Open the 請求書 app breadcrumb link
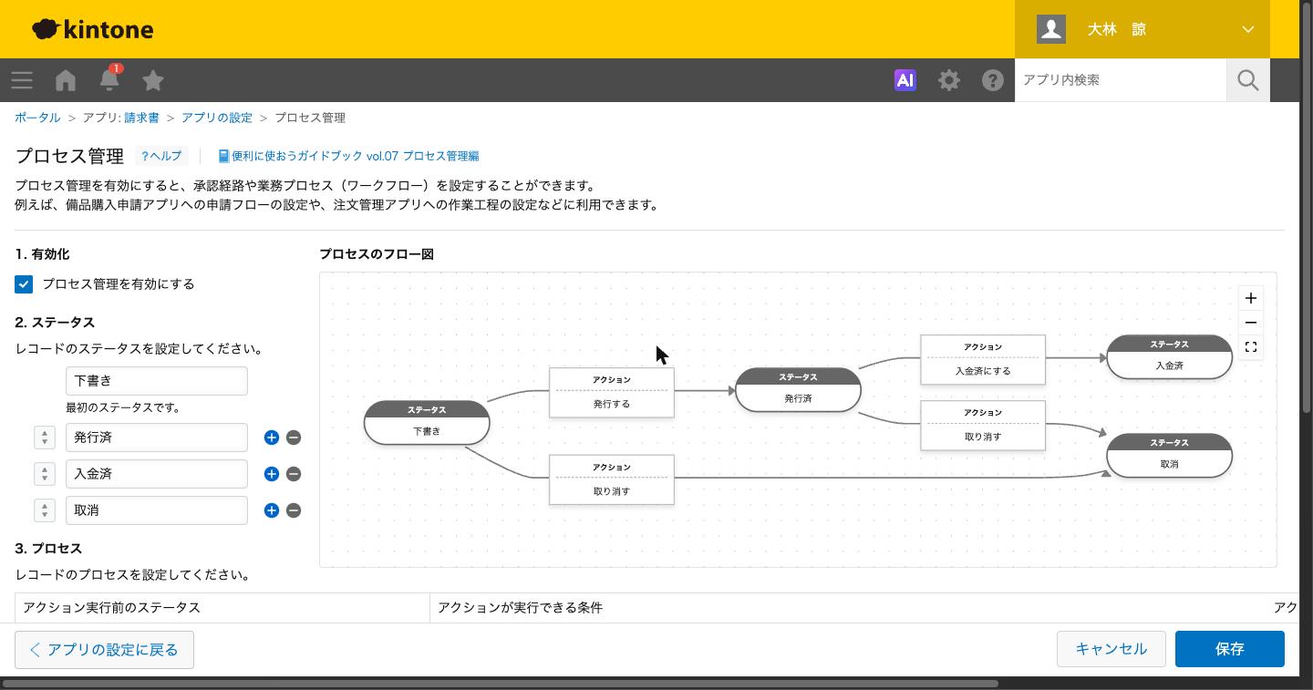This screenshot has width=1313, height=690. (141, 118)
